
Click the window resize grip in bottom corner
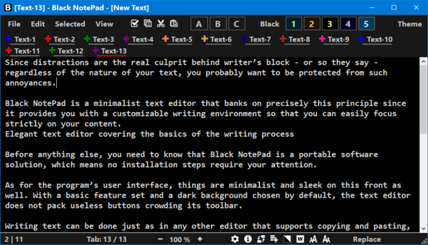tap(424, 241)
